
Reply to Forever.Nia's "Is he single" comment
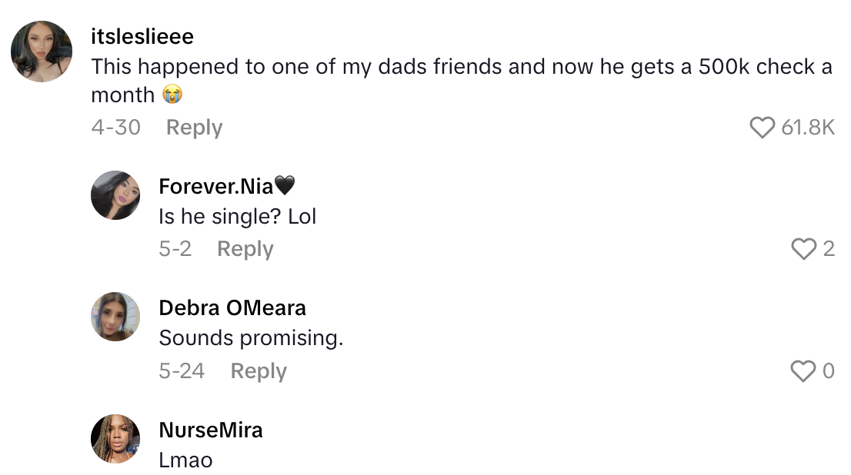245,249
